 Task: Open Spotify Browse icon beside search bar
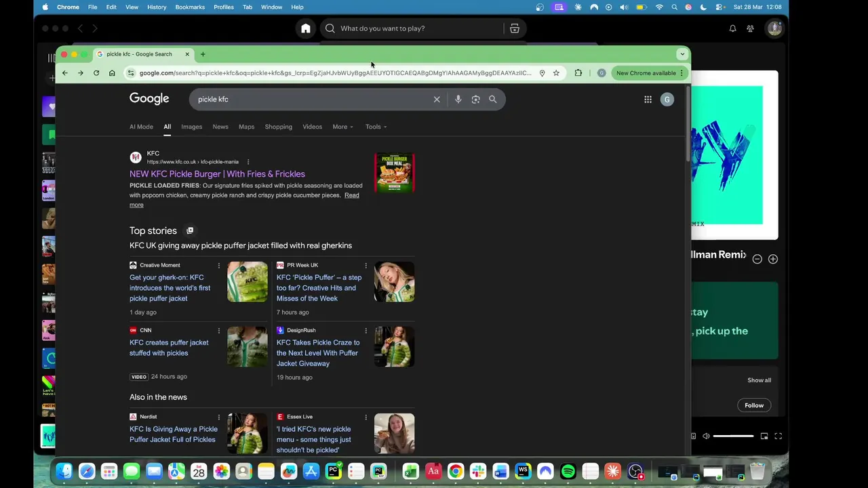point(515,28)
